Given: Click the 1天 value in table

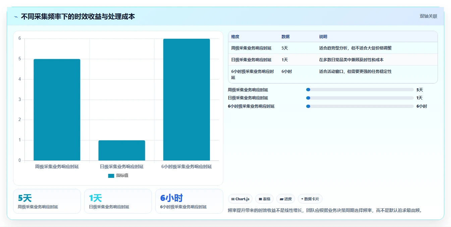Looking at the screenshot, I should 285,60.
